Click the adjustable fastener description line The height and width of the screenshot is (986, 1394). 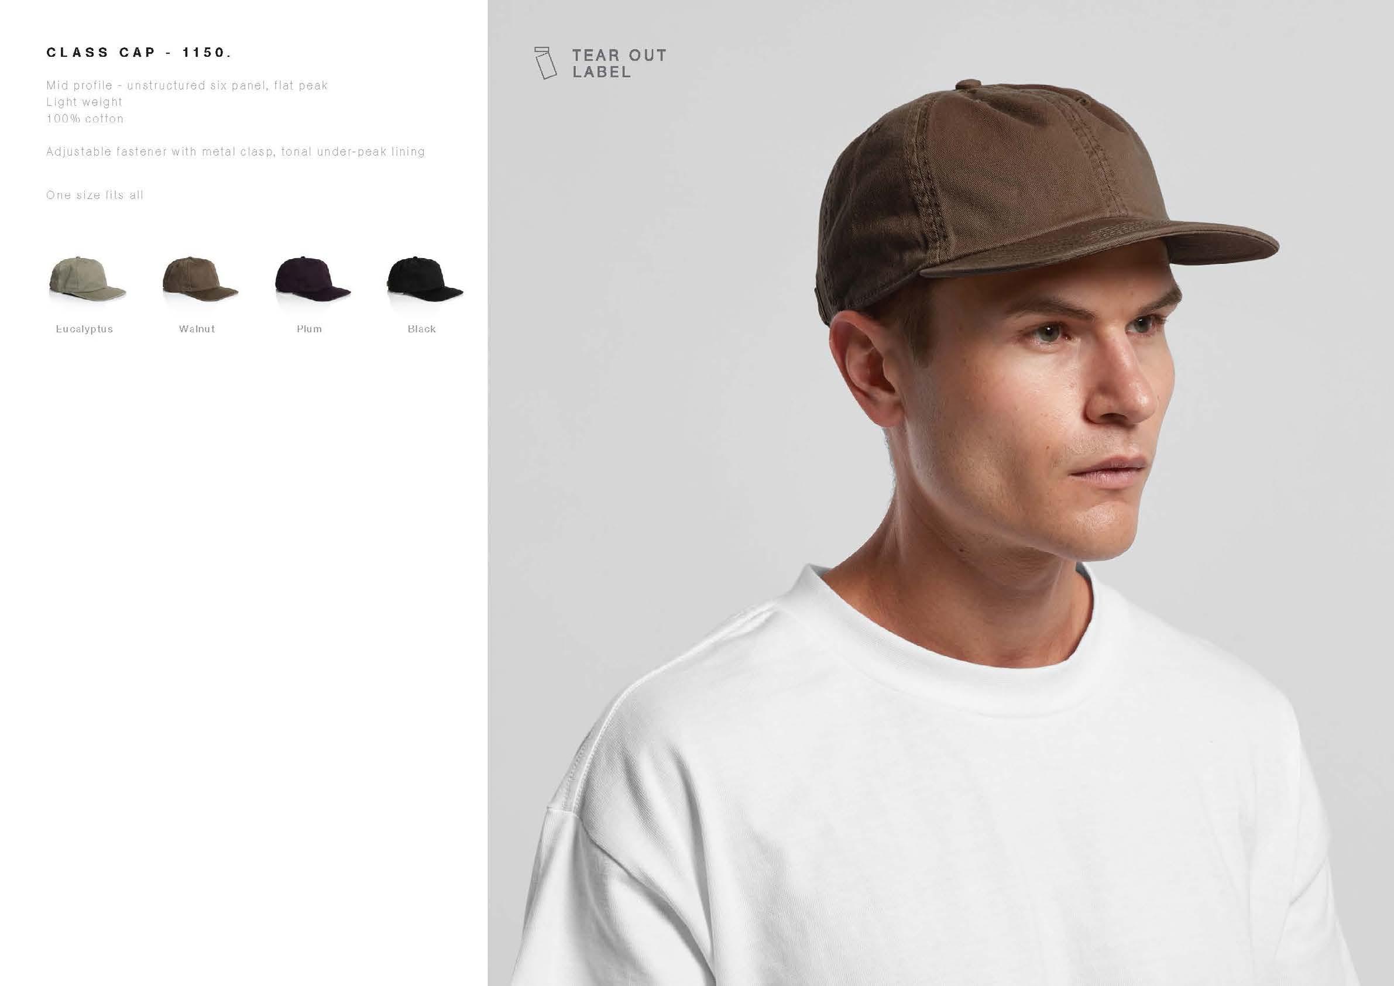pos(236,152)
